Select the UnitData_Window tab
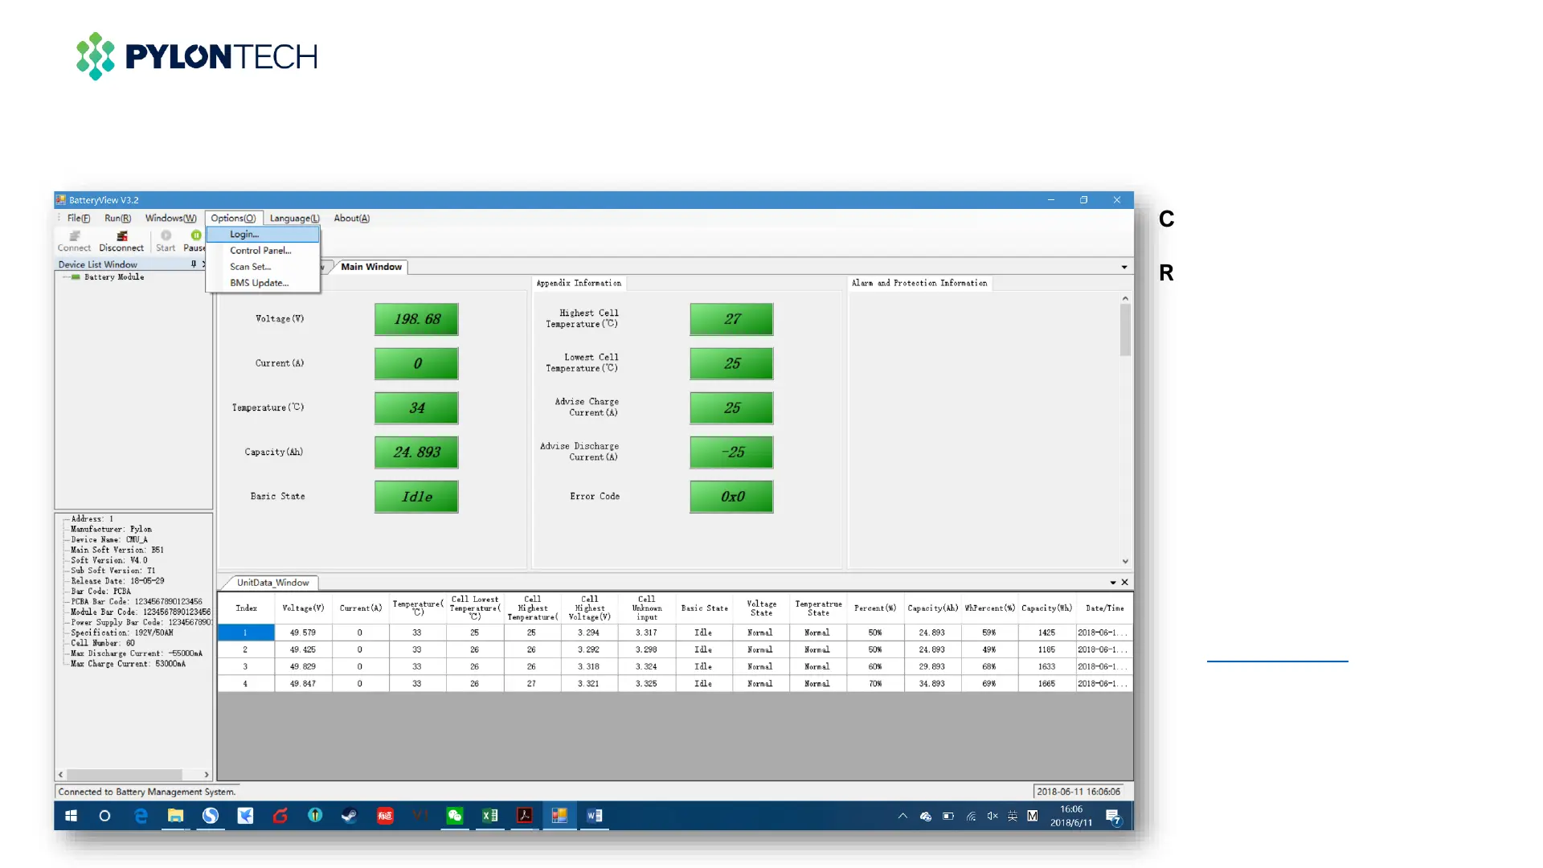This screenshot has width=1543, height=868. pos(272,583)
